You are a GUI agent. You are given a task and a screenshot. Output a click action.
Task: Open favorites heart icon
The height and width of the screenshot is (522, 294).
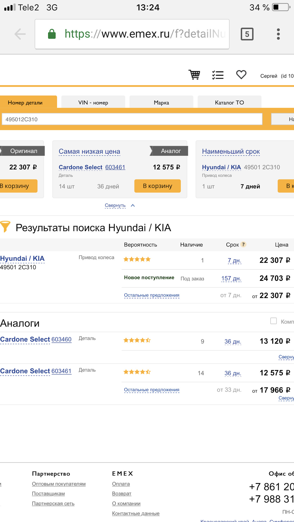[241, 74]
